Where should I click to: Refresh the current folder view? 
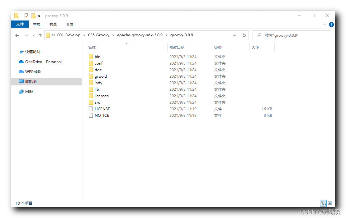[244, 35]
